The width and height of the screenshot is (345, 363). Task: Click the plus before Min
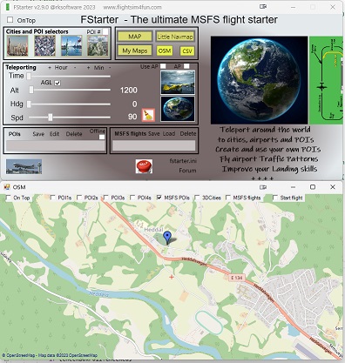point(88,68)
